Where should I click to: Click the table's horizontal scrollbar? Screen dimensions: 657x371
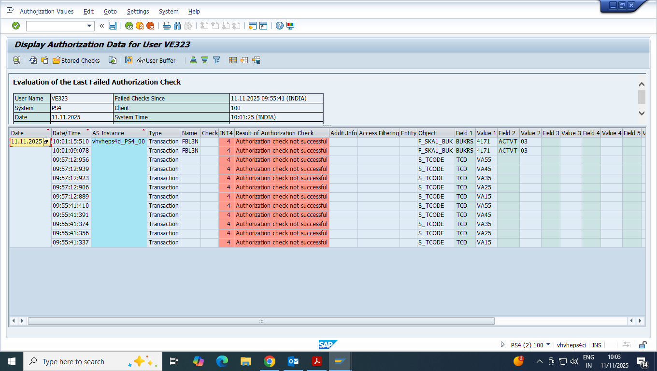point(261,321)
